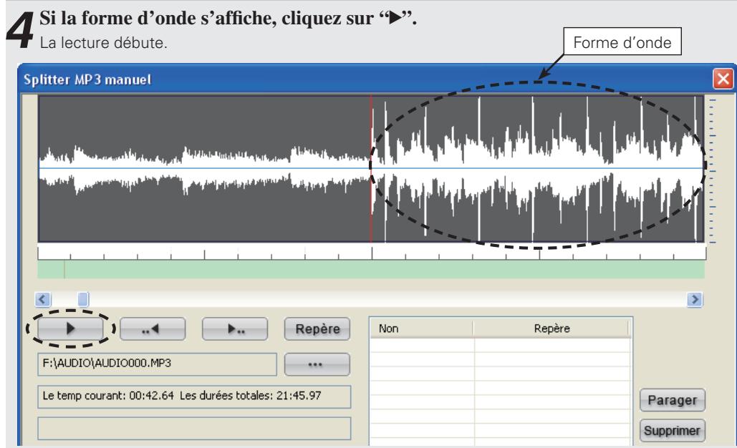Click the timeline ruler under the waveform
This screenshot has height=448, width=737.
point(371,252)
